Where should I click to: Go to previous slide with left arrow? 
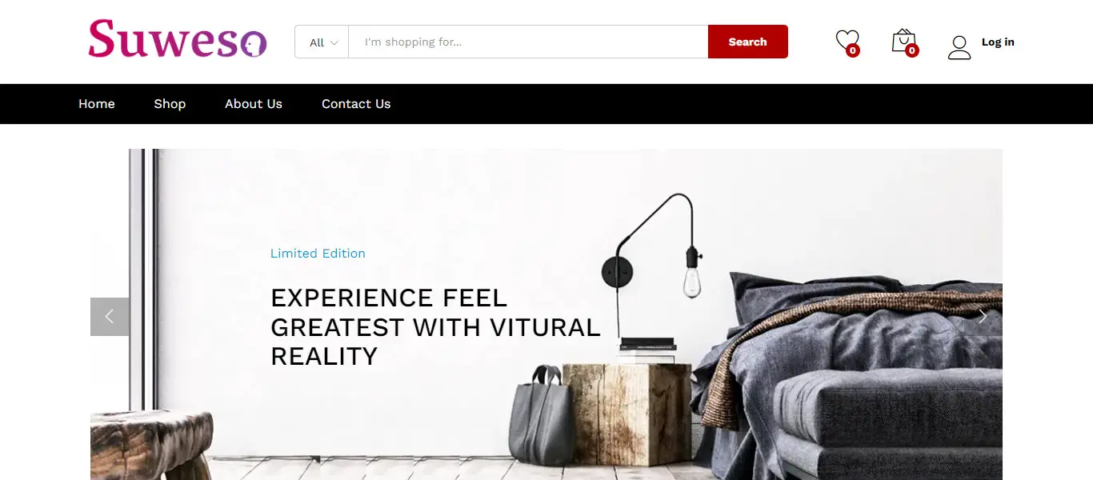click(x=110, y=317)
